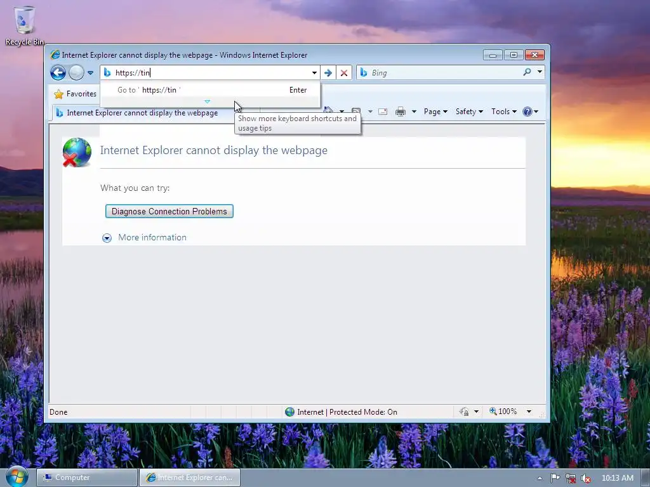Image resolution: width=650 pixels, height=487 pixels.
Task: Open the Recycle Bin desktop icon
Action: pos(25,25)
